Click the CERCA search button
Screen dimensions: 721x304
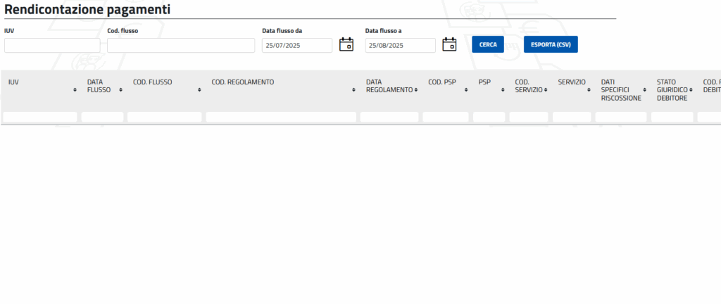tap(488, 44)
